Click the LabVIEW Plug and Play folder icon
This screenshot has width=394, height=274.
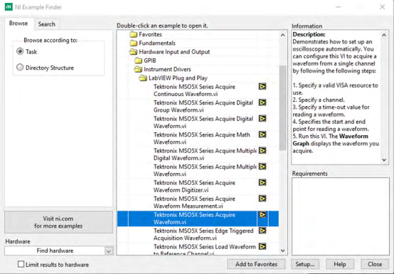click(x=143, y=78)
